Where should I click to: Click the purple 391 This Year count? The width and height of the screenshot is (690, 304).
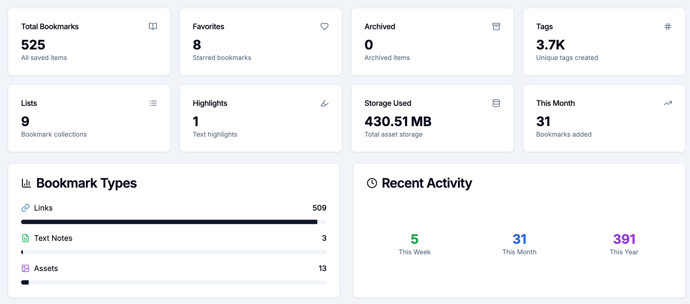624,239
